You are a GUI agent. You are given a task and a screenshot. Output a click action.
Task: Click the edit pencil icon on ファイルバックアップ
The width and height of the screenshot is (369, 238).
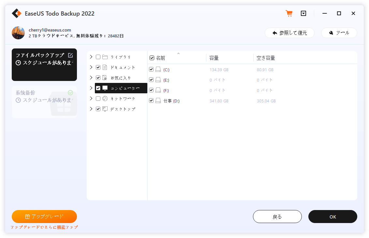pos(70,55)
